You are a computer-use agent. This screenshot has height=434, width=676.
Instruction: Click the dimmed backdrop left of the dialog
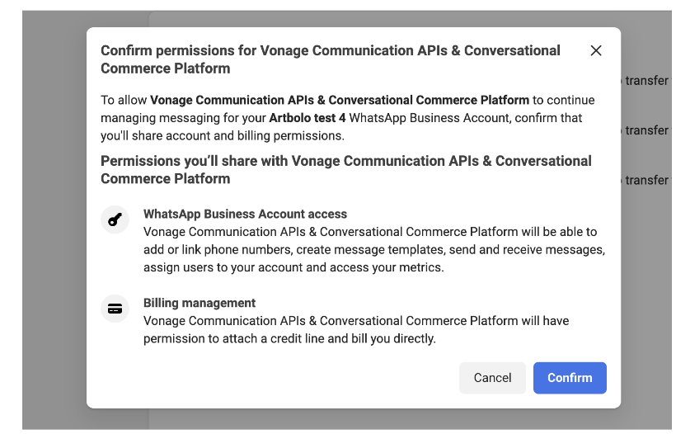click(x=54, y=215)
